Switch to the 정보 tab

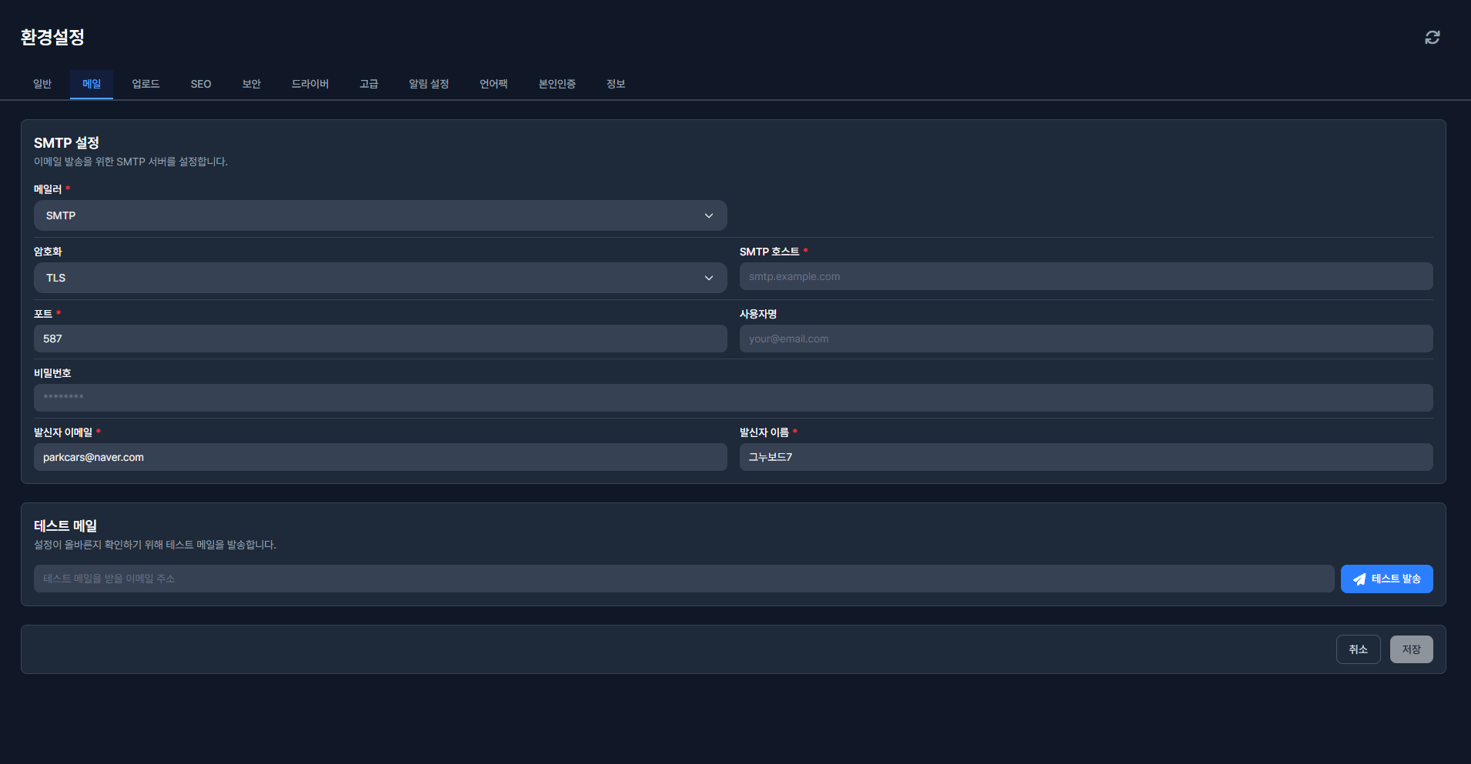(x=616, y=84)
